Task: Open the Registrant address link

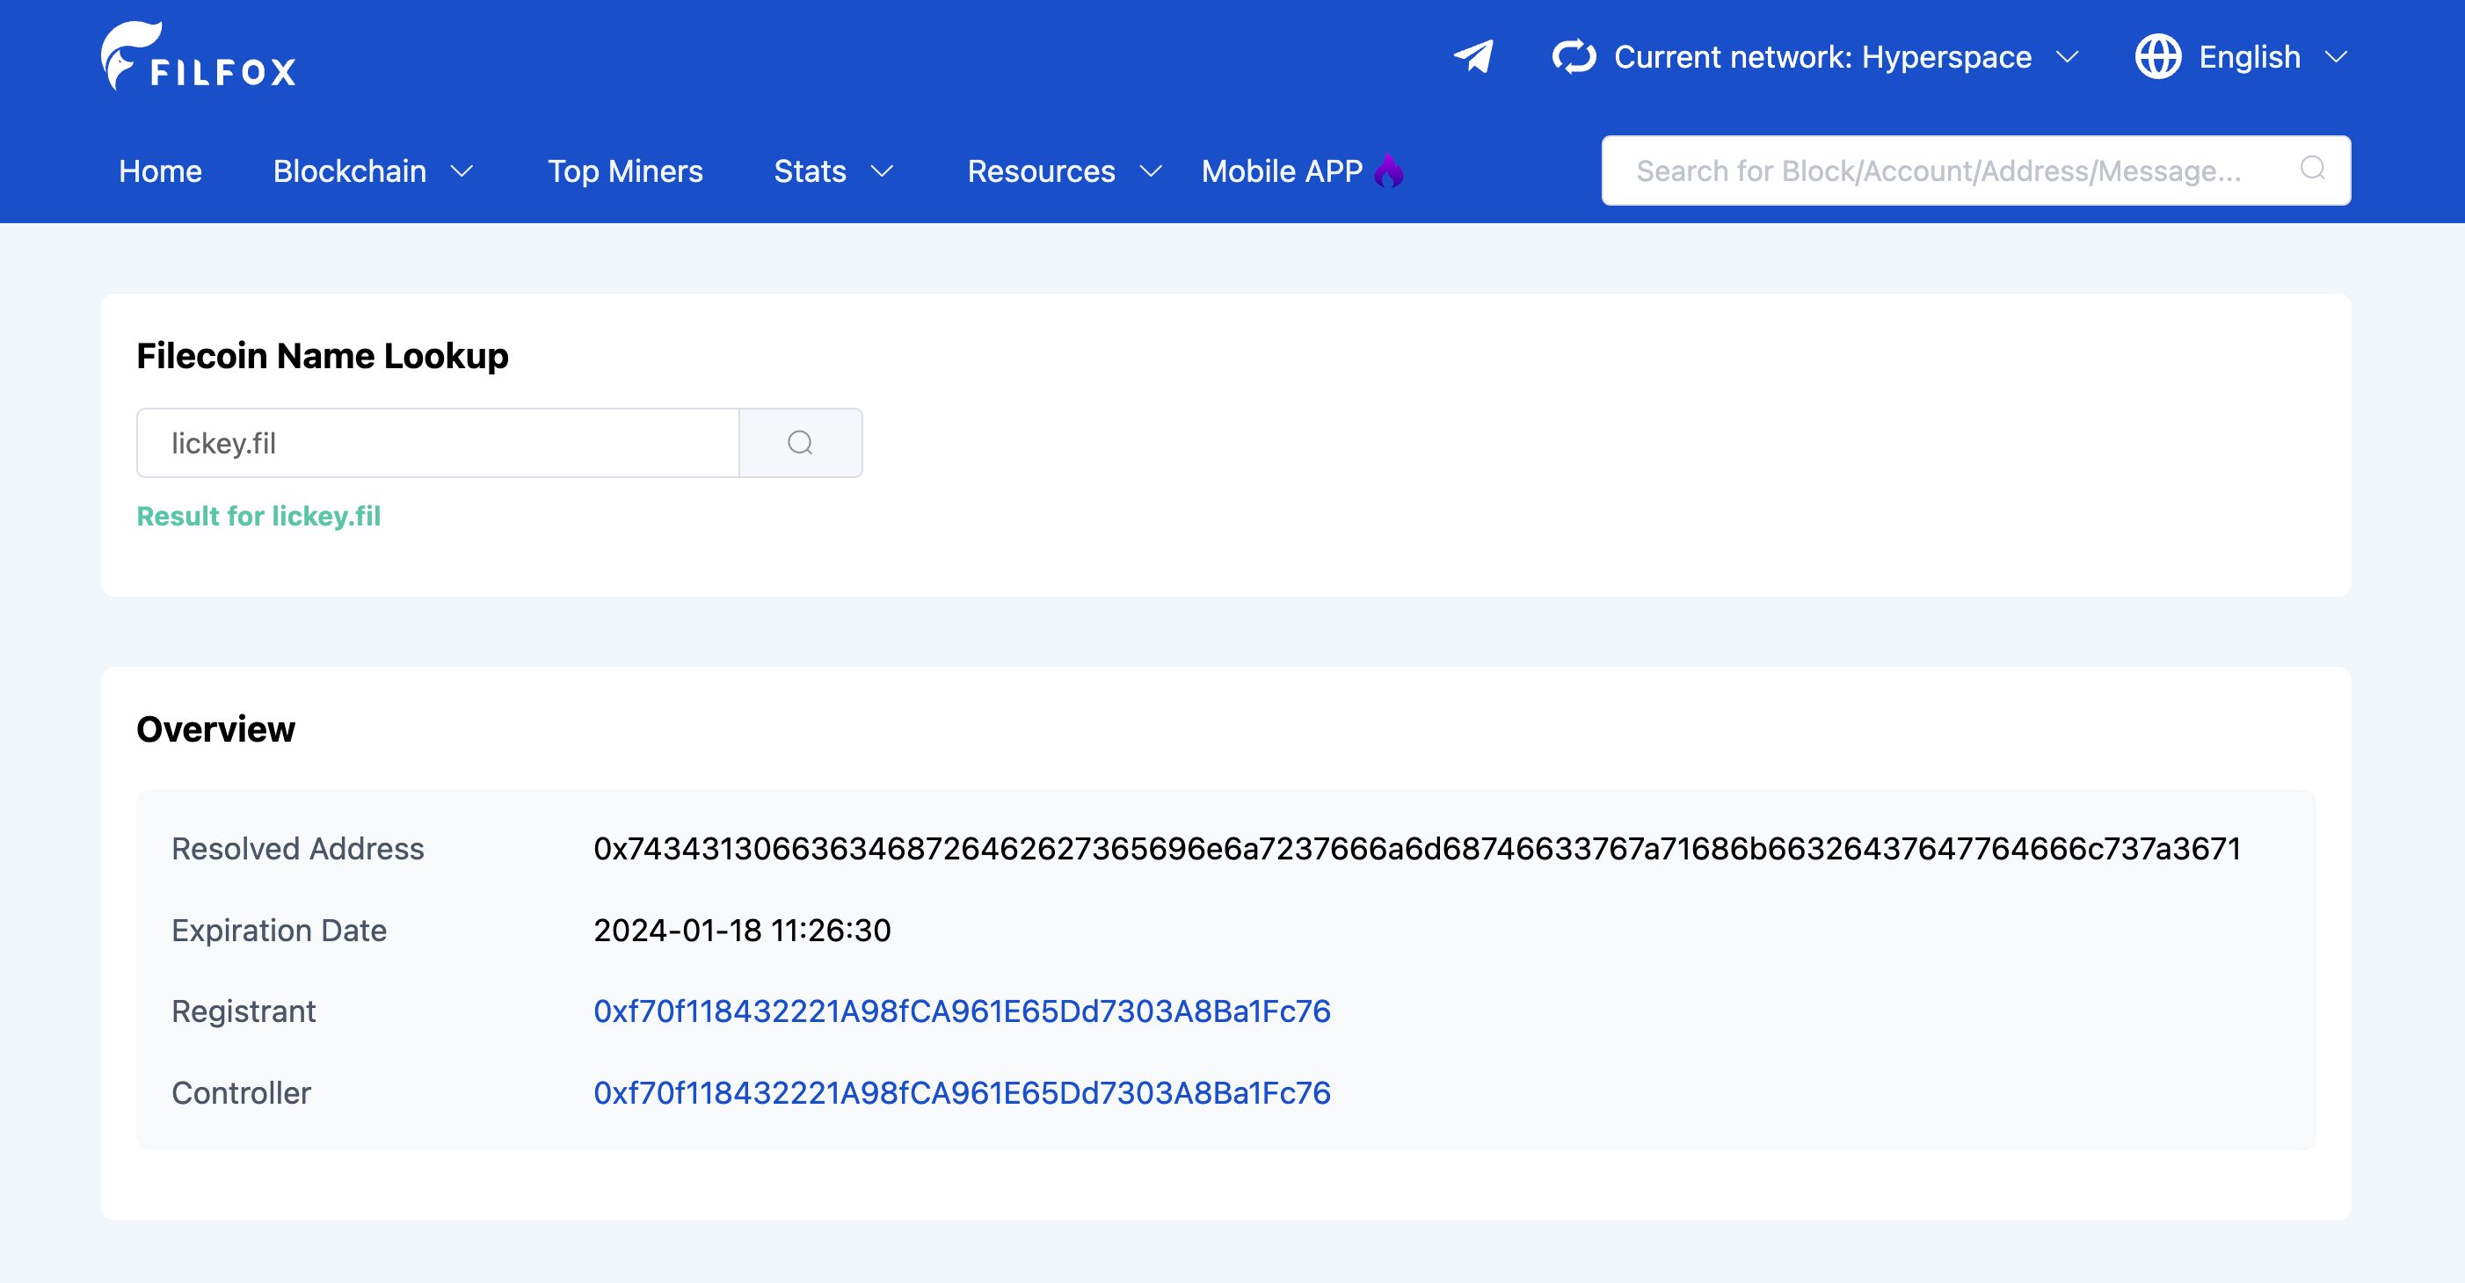Action: tap(962, 1011)
